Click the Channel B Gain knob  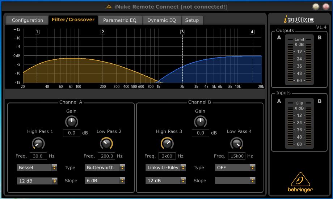tap(201, 122)
